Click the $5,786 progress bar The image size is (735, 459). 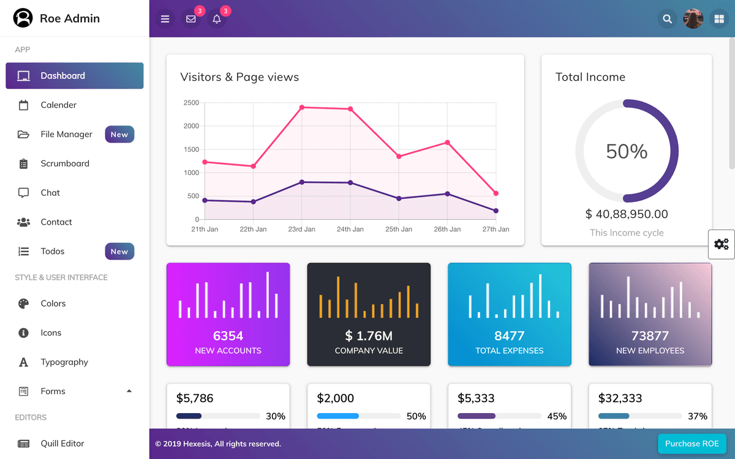pos(217,416)
